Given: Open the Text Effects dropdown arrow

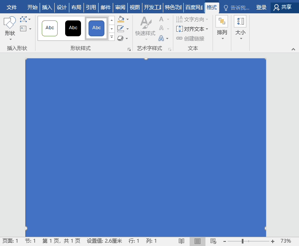Looking at the screenshot, I should click(167, 38).
